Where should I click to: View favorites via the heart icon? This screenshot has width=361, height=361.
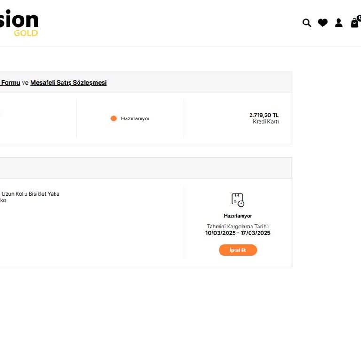322,23
